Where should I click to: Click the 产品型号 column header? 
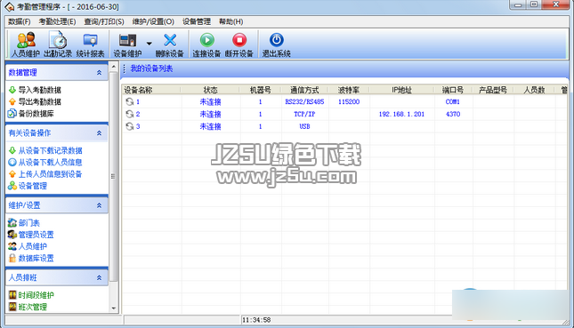point(493,90)
